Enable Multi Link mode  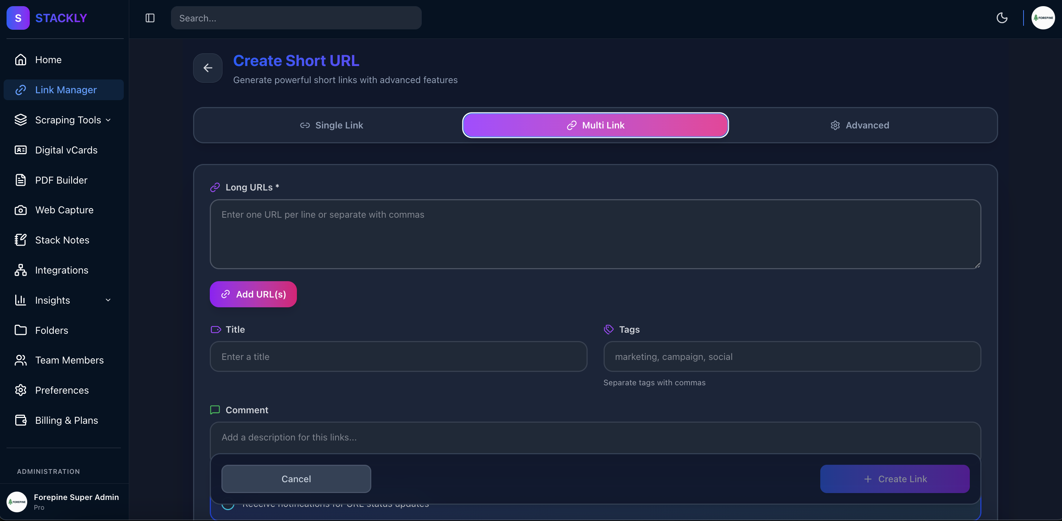[595, 125]
